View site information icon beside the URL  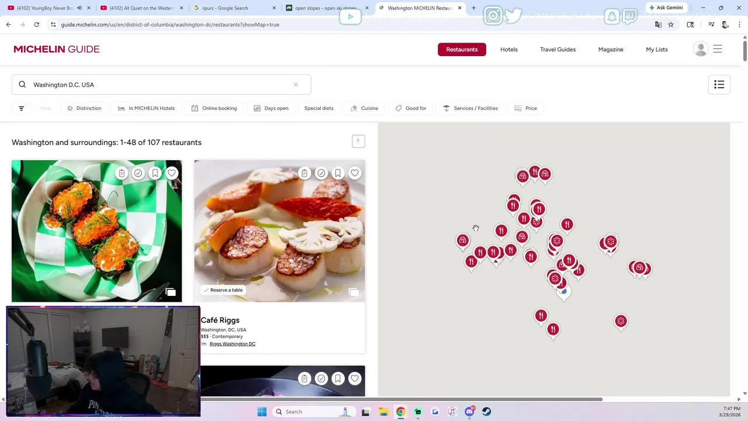coord(53,25)
